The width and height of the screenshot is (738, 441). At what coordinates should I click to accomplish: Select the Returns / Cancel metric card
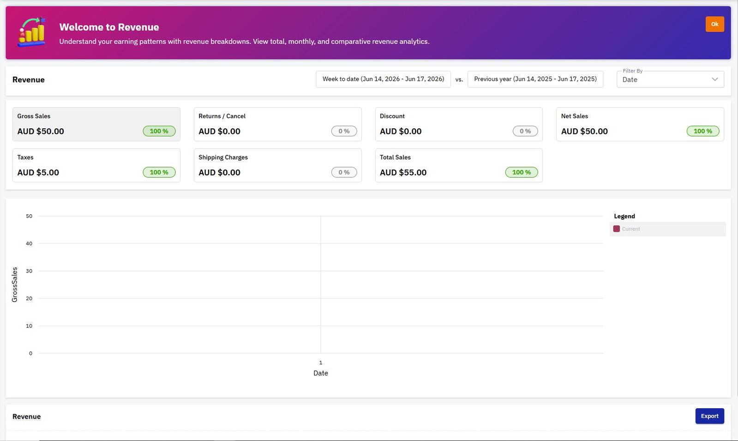click(278, 124)
